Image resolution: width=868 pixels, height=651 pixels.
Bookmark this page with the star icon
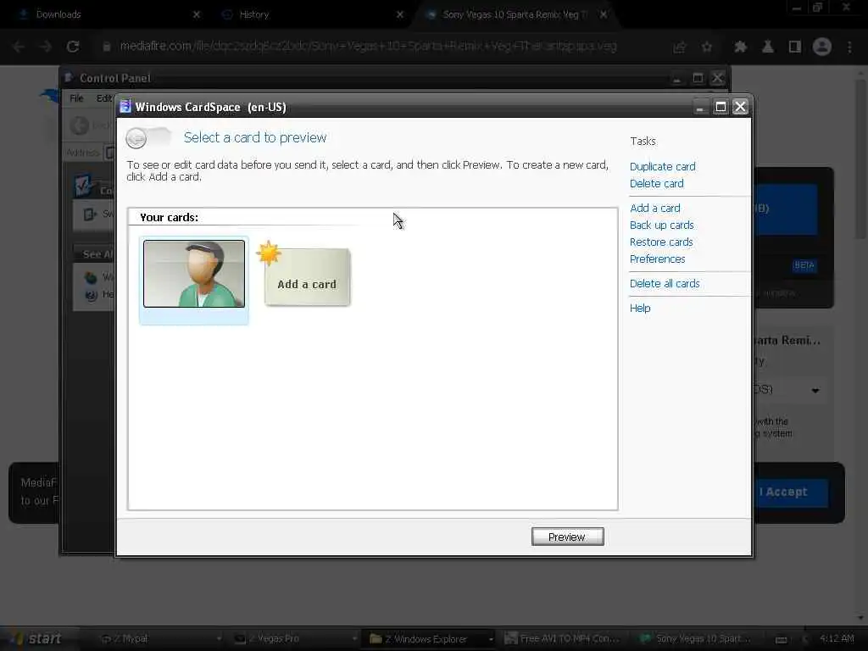pyautogui.click(x=707, y=47)
